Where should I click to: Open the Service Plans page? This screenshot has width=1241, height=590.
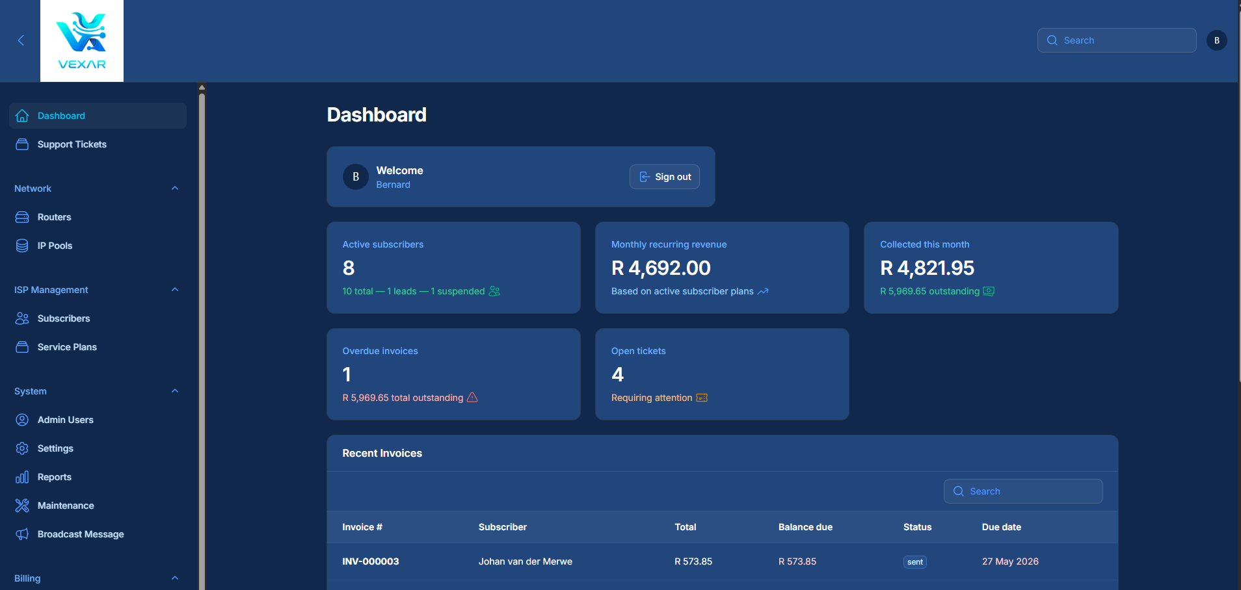pos(98,347)
